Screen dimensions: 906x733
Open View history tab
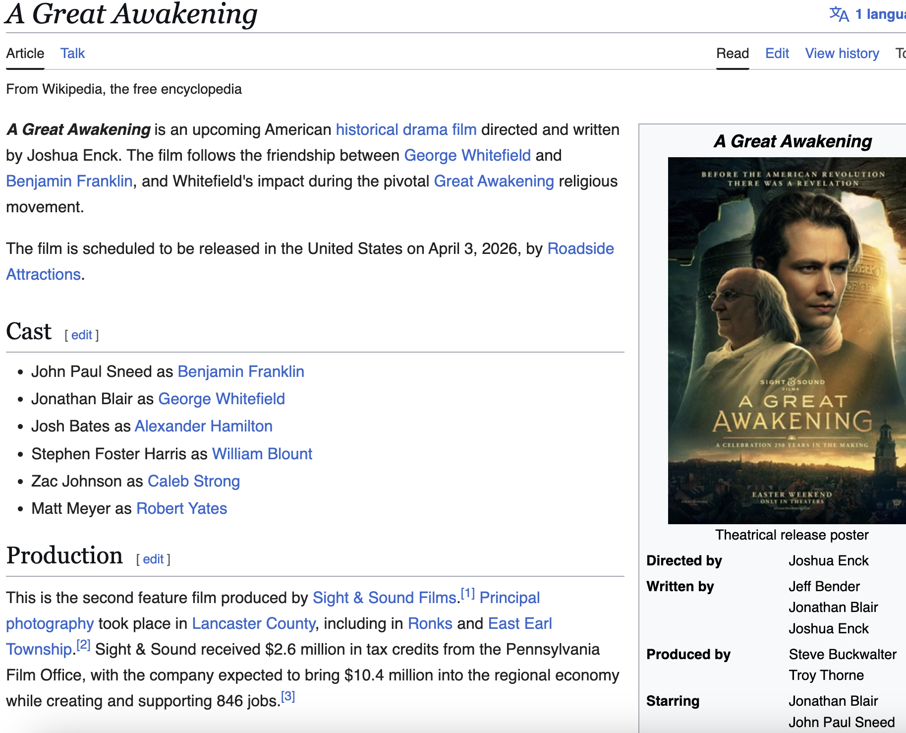tap(842, 53)
